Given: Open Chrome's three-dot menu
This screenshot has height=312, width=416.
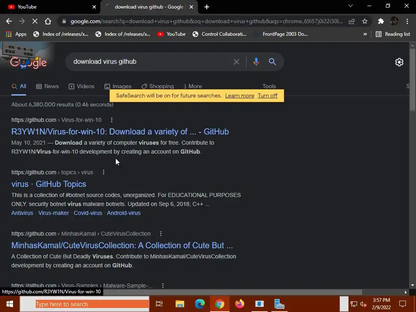Looking at the screenshot, I should [x=407, y=21].
